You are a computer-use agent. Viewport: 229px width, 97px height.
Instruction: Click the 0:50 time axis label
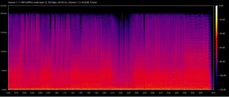coord(48,93)
